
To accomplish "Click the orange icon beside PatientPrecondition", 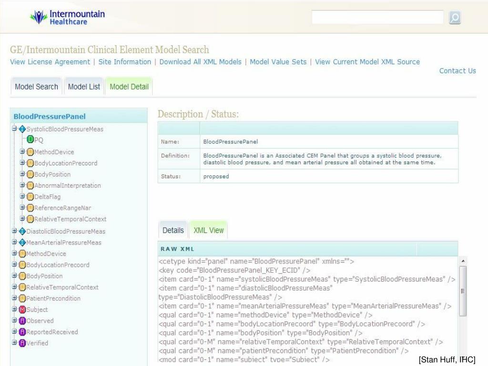I will (x=22, y=298).
